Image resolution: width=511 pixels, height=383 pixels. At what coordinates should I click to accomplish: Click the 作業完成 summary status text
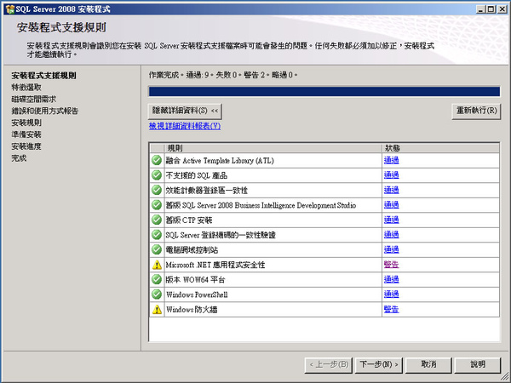223,75
